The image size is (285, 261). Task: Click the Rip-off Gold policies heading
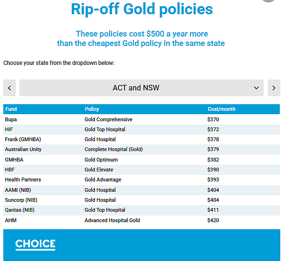pos(142,9)
